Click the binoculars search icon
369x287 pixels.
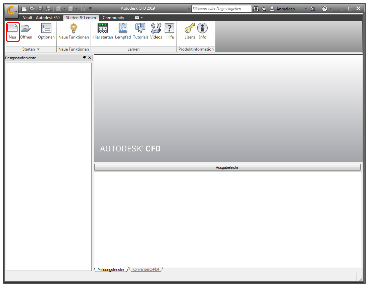(256, 9)
